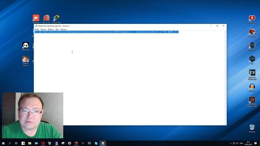Open the network status tray icon
The image size is (260, 146).
click(x=234, y=143)
